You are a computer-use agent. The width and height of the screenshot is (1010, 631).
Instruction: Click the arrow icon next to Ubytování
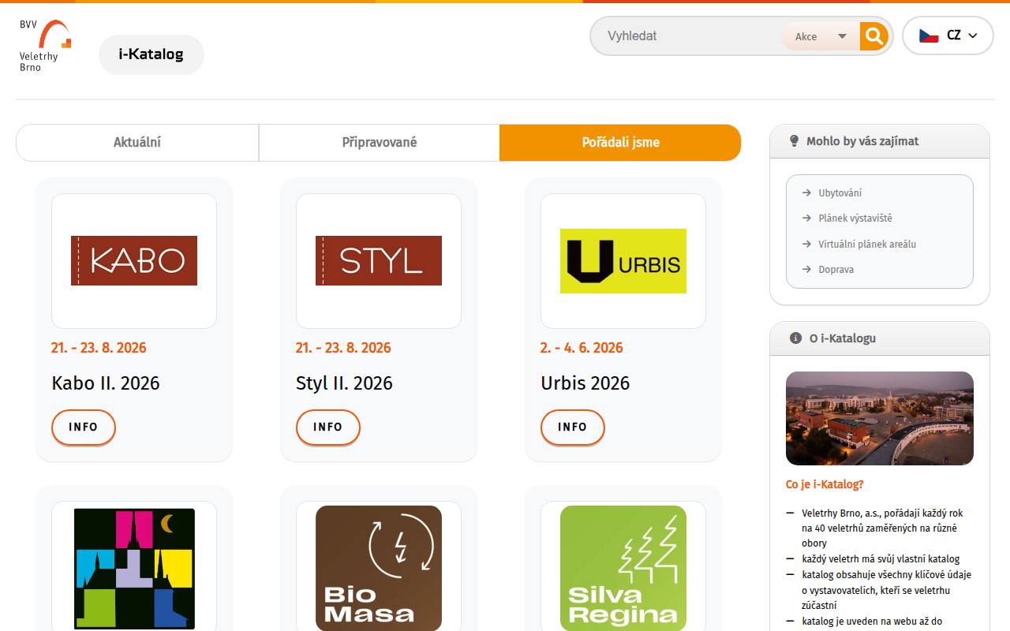click(806, 192)
